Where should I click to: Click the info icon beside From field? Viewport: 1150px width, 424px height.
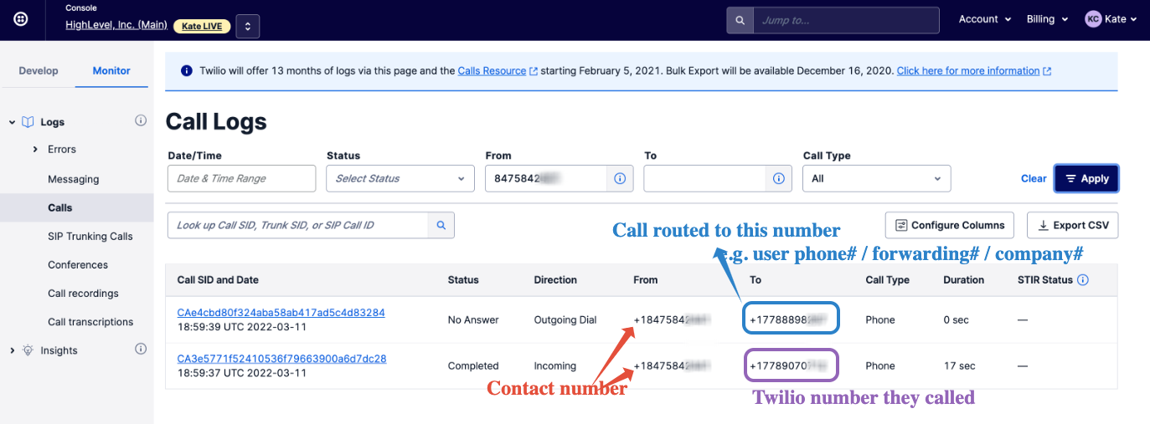pyautogui.click(x=620, y=178)
